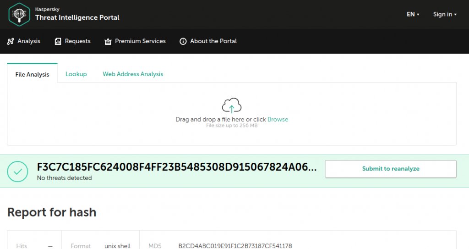Open the Premium Services menu item
469x249 pixels.
[140, 41]
